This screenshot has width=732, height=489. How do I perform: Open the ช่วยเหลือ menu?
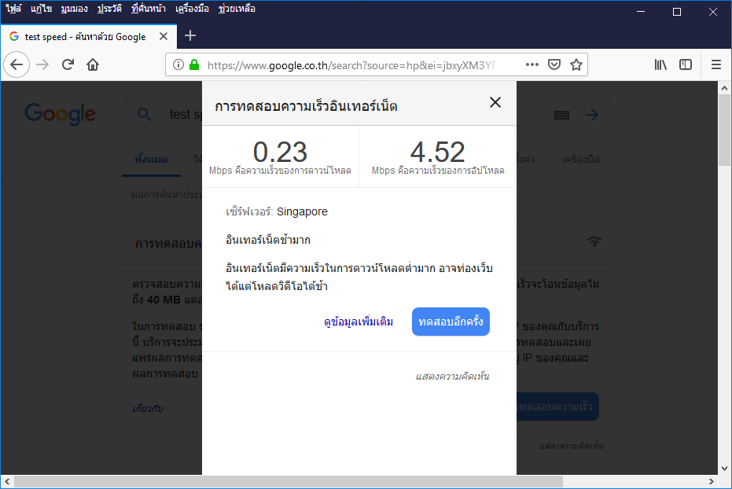(x=237, y=9)
